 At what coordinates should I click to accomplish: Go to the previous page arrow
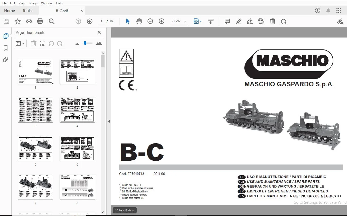pyautogui.click(x=78, y=21)
